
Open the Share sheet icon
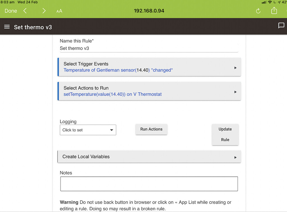coord(274,10)
